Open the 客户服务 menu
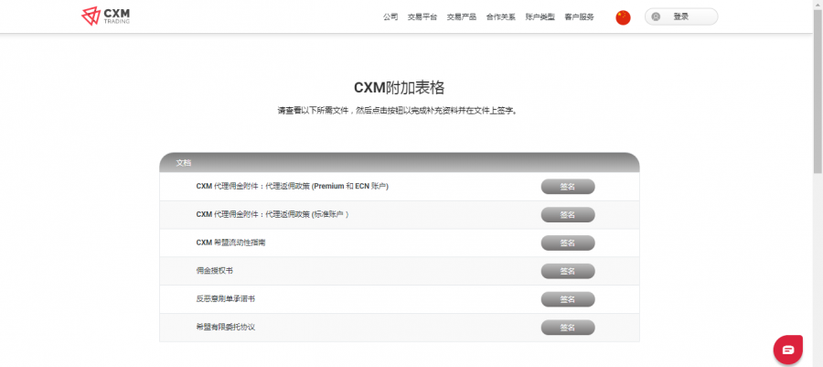Viewport: 823px width, 367px height. [579, 16]
